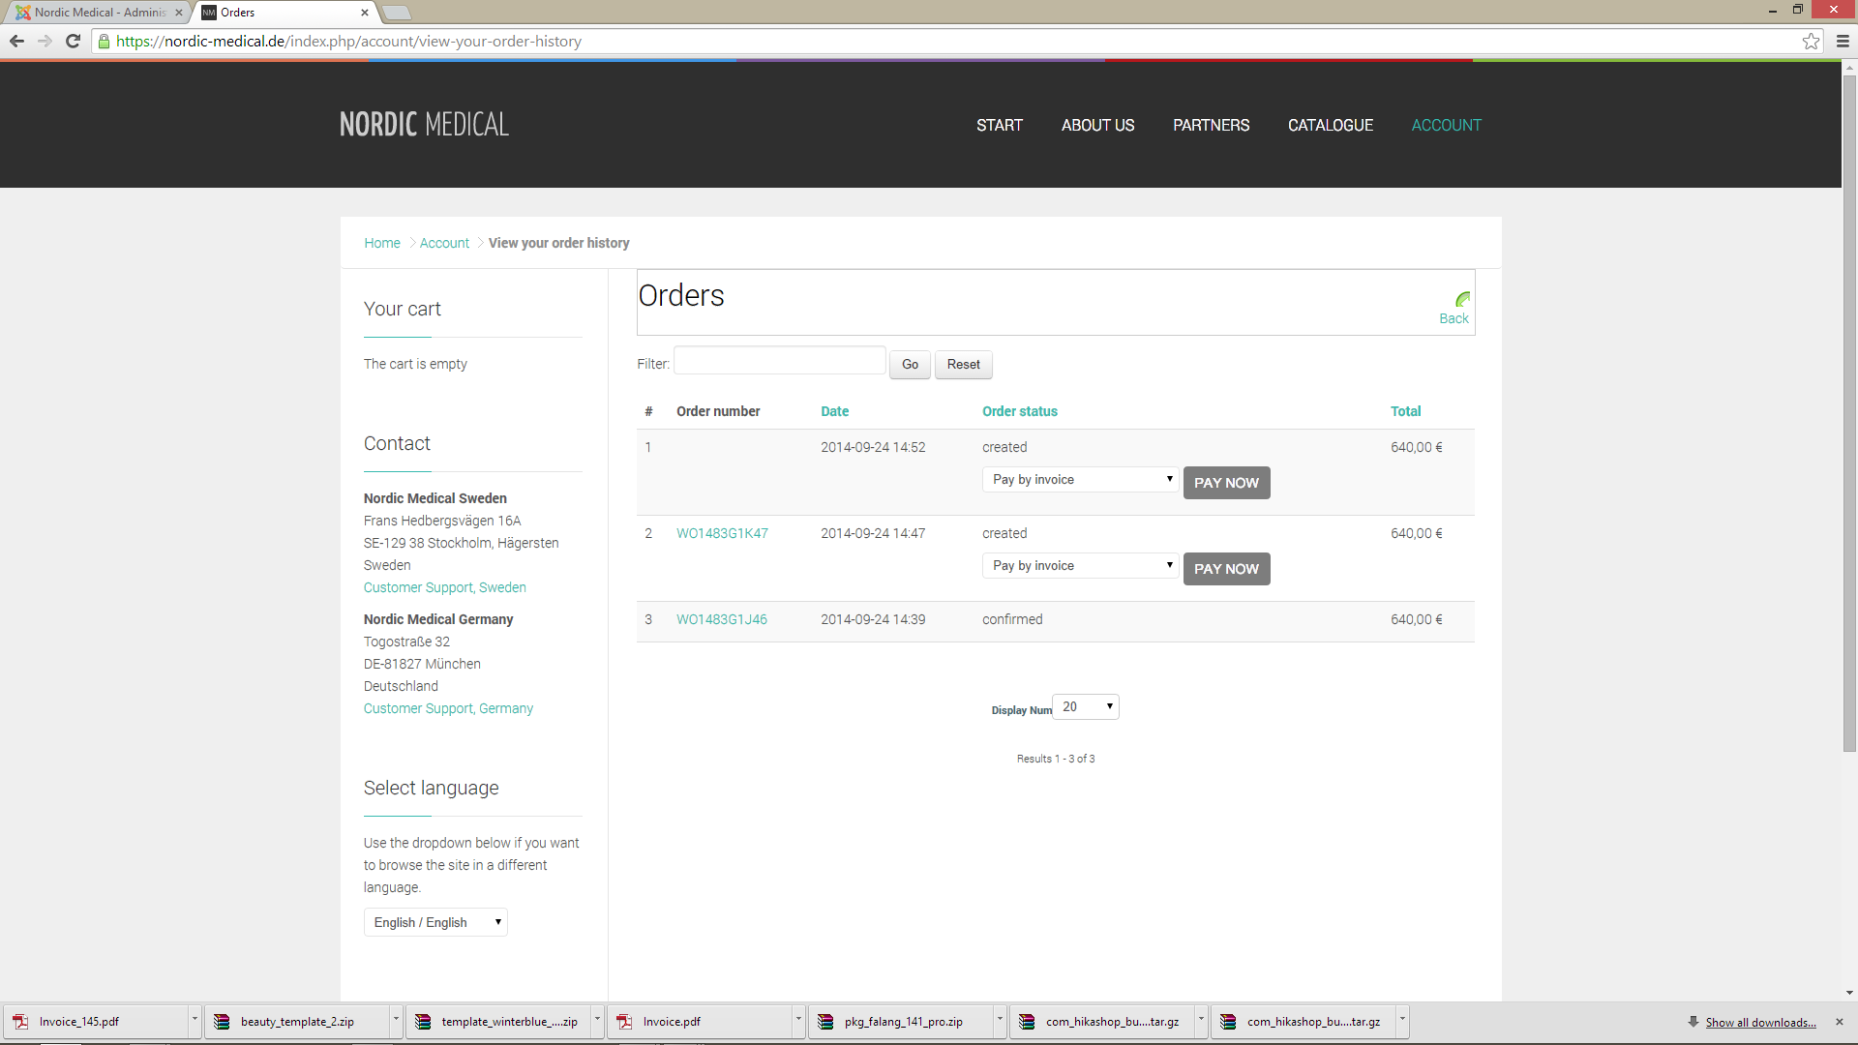The image size is (1858, 1045).
Task: Open the Invoice_145.pdf download
Action: click(x=79, y=1022)
